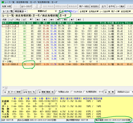Select the 関東 region filter
This screenshot has width=133, height=123.
pos(43,92)
